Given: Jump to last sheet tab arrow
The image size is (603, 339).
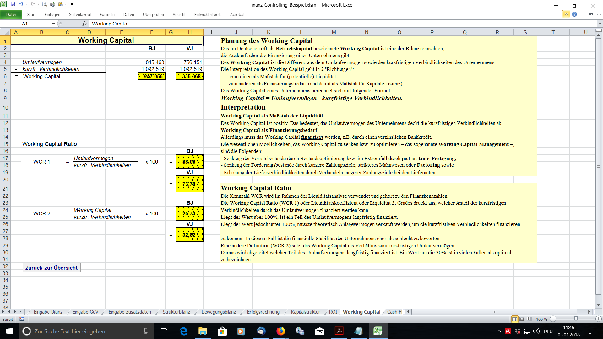Looking at the screenshot, I should tap(21, 312).
